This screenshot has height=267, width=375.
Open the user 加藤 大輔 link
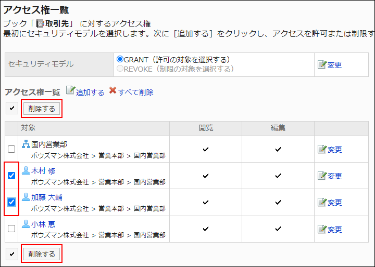tap(47, 197)
